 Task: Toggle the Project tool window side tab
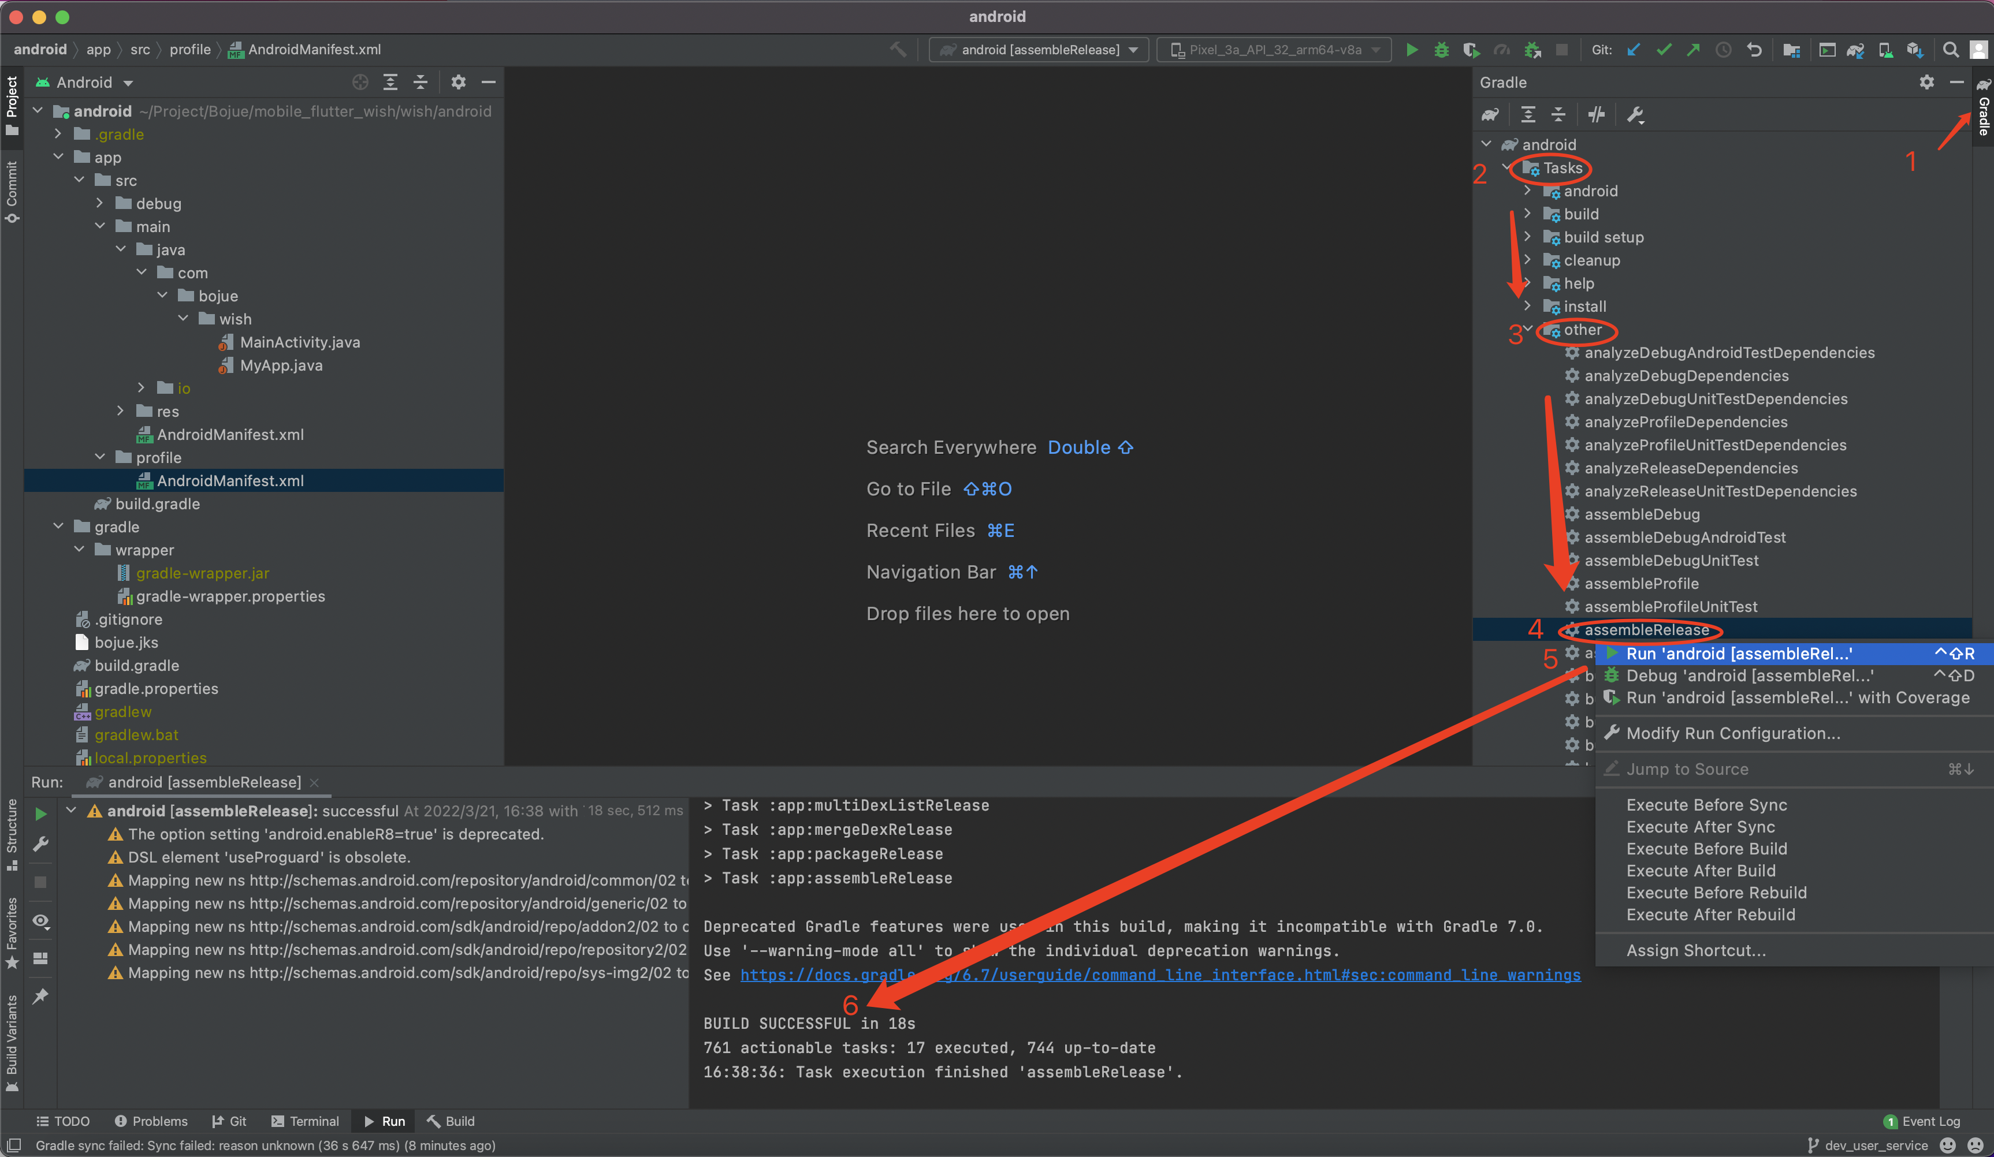tap(12, 105)
